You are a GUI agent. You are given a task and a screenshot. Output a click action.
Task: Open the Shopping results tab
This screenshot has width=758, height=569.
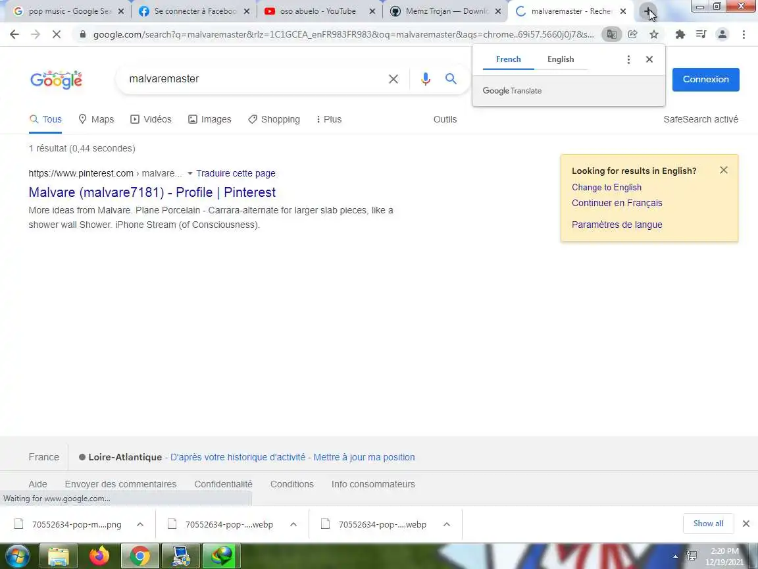tap(274, 119)
